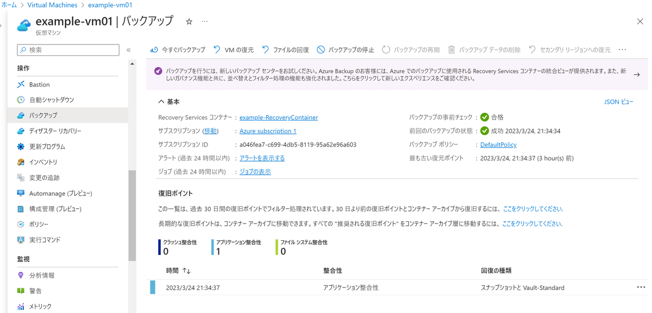Click the ポリシー icon in sidebar

(21, 225)
